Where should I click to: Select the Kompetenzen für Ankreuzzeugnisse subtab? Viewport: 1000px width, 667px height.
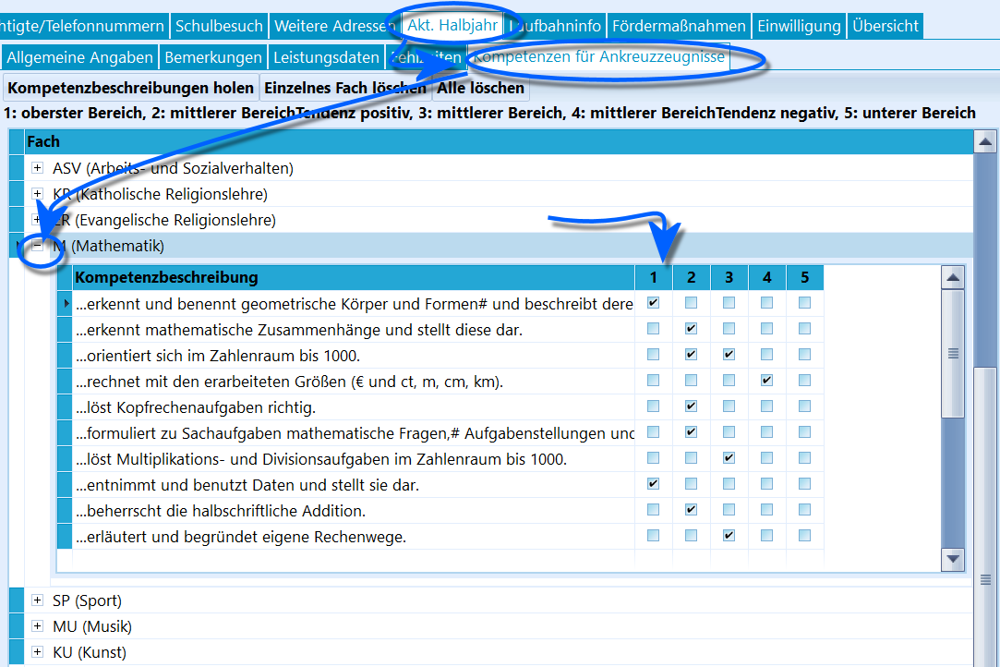pos(599,56)
